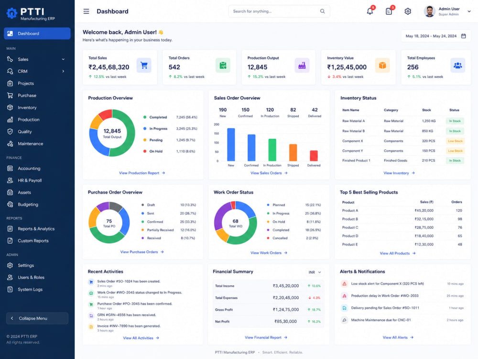Click View All Alerts link
This screenshot has width=478, height=359.
click(x=398, y=337)
